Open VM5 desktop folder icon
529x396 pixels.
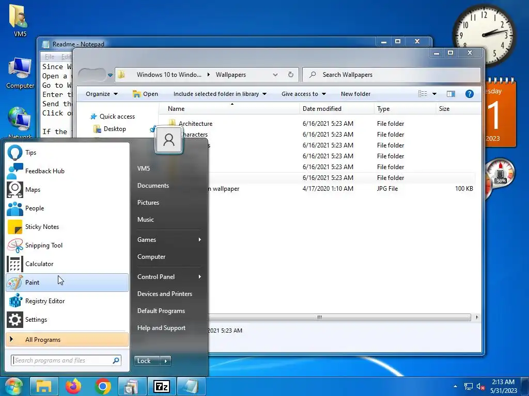[x=20, y=21]
